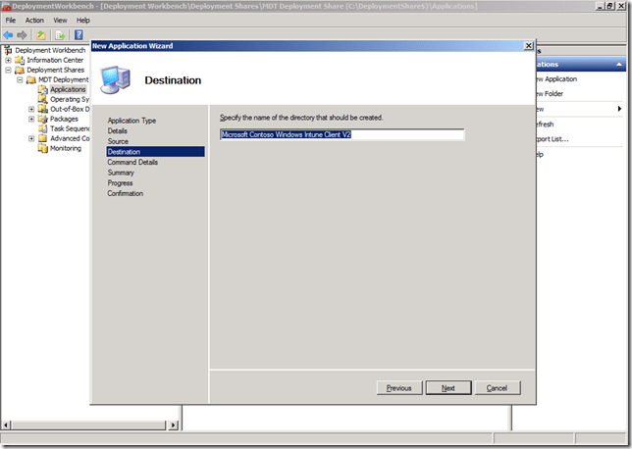
Task: Click the directory name input field
Action: [x=342, y=134]
